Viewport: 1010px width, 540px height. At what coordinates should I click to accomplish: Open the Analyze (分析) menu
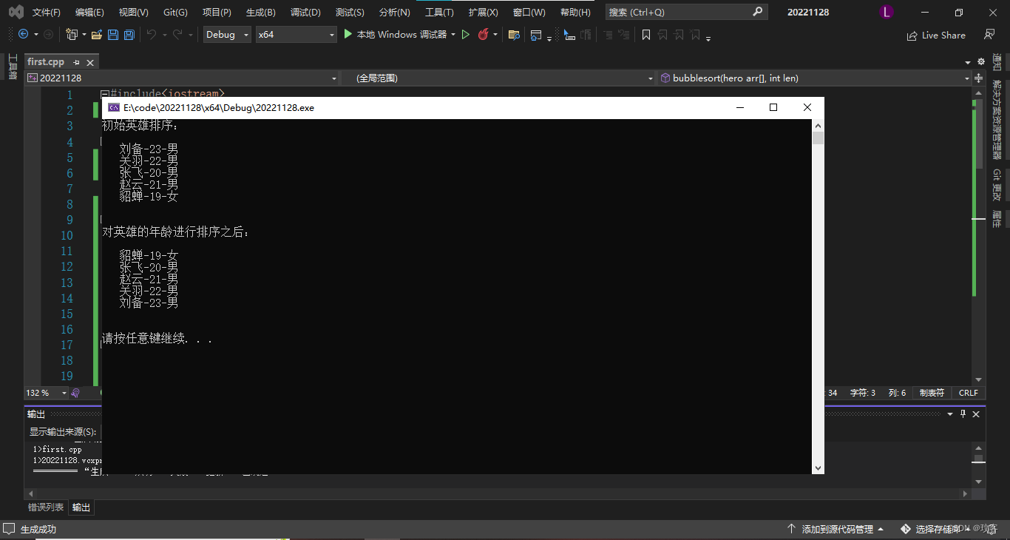[394, 12]
